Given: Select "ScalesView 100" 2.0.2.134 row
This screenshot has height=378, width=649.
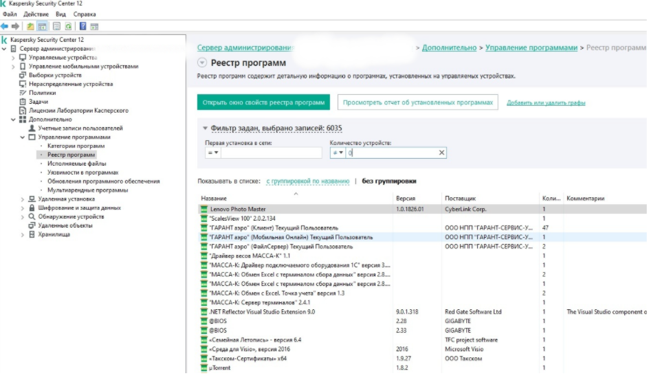Looking at the screenshot, I should (x=422, y=219).
